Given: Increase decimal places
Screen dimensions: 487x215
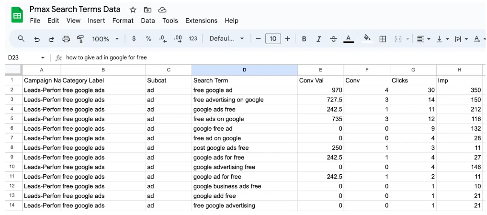Looking at the screenshot, I should pyautogui.click(x=178, y=39).
